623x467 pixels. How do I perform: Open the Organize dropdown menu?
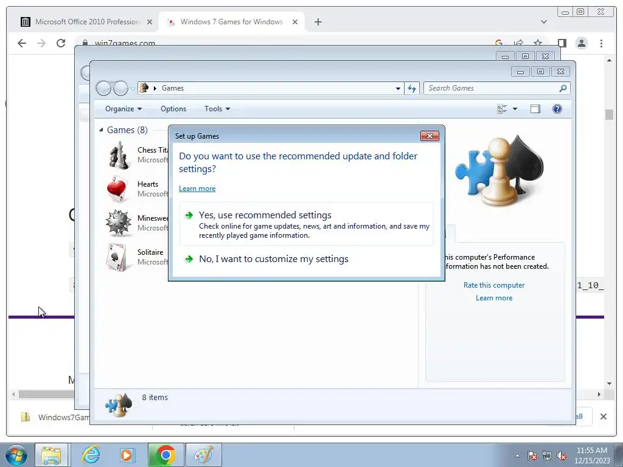(x=123, y=109)
